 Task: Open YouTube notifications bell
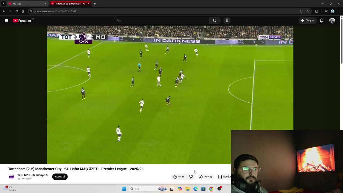[x=322, y=20]
